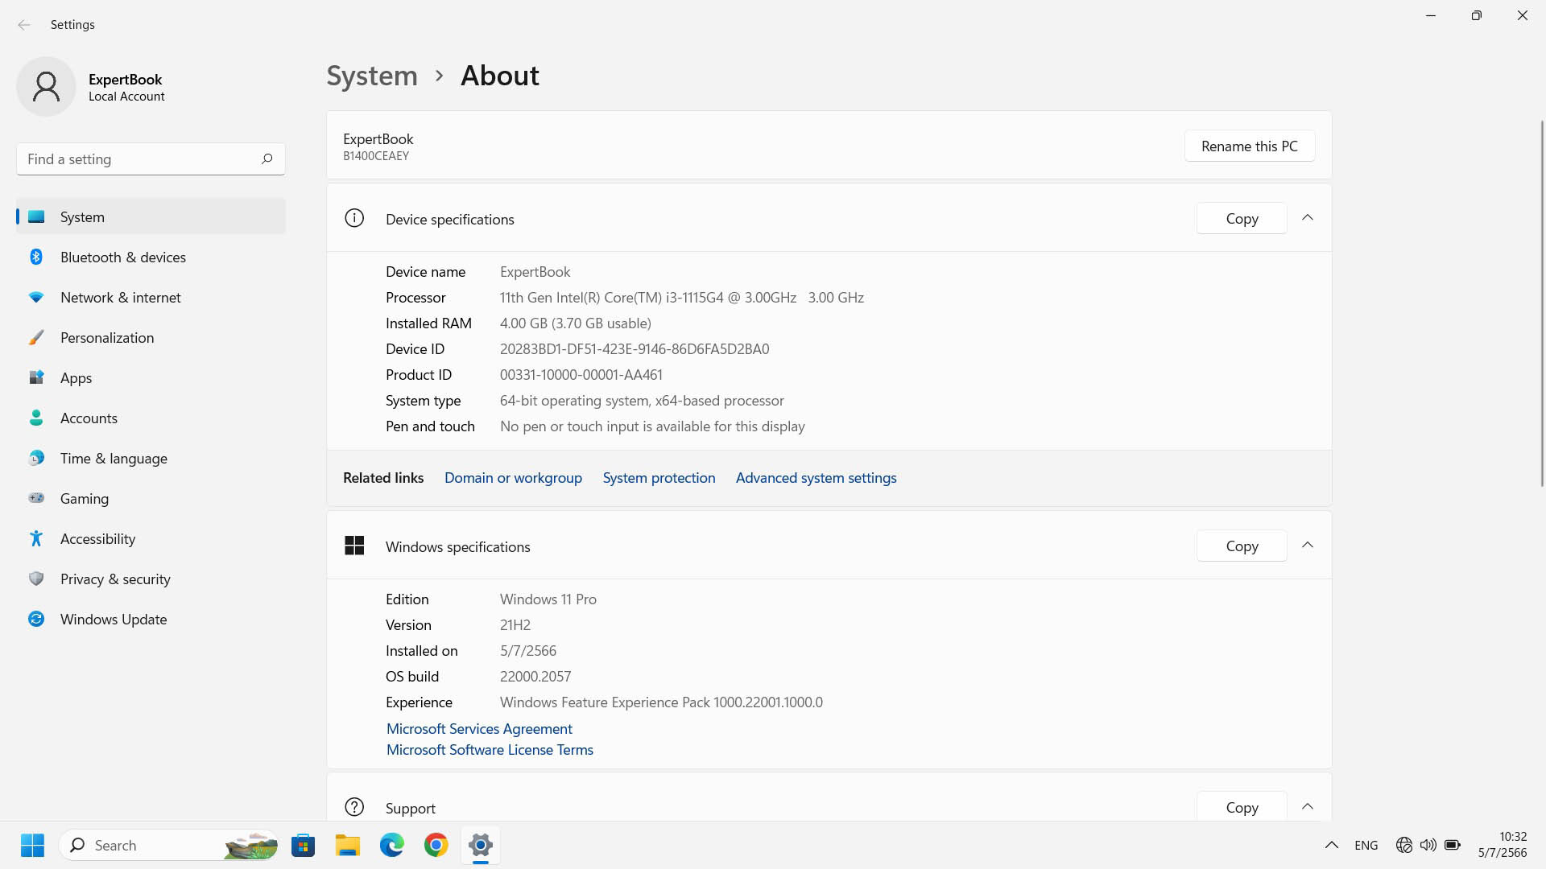Select Personalization in the sidebar
1546x869 pixels.
coord(151,337)
